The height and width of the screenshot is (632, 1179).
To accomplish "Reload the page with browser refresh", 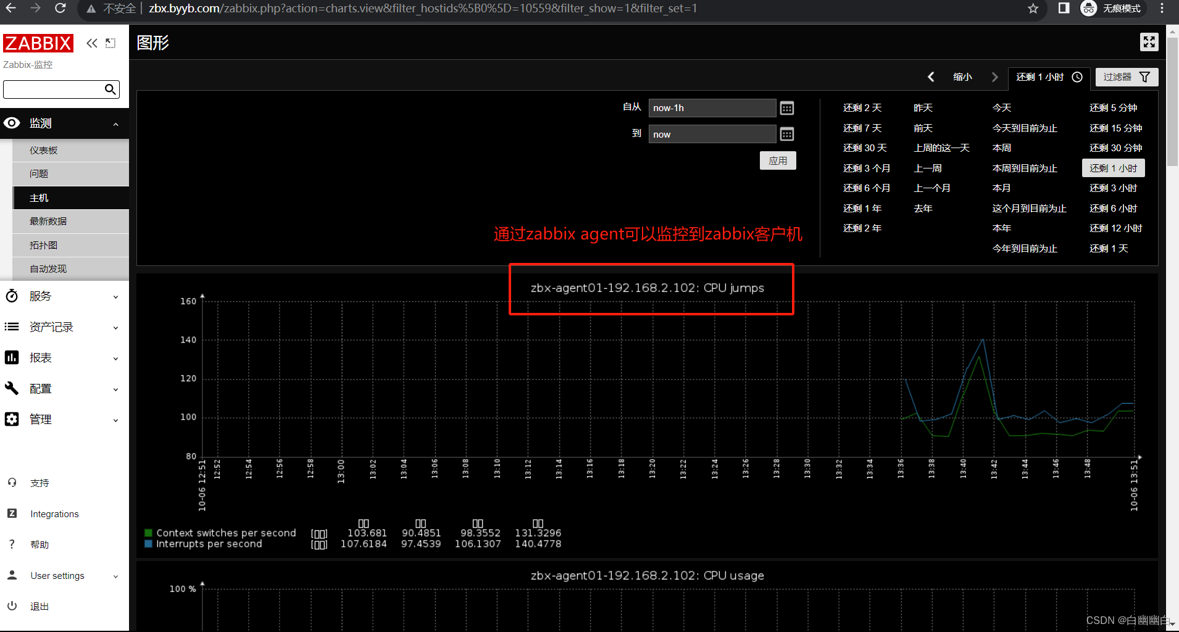I will click(60, 9).
